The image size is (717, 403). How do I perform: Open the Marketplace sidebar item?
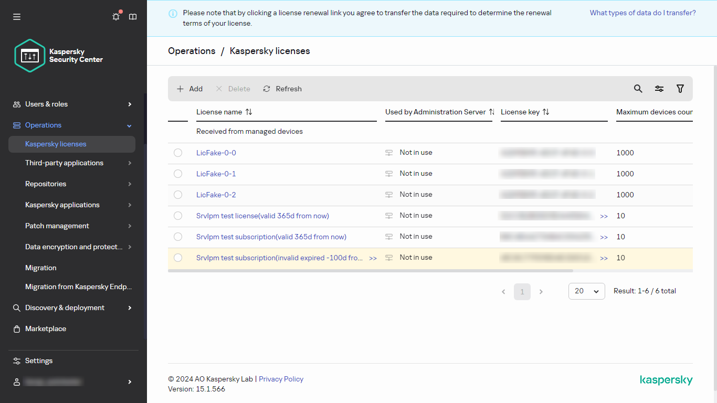(x=46, y=328)
